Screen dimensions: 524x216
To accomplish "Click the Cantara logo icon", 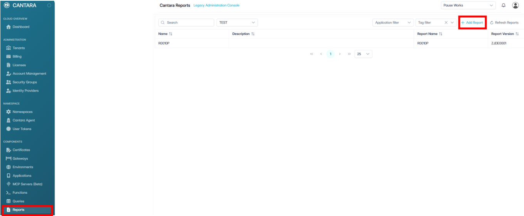I will point(7,5).
